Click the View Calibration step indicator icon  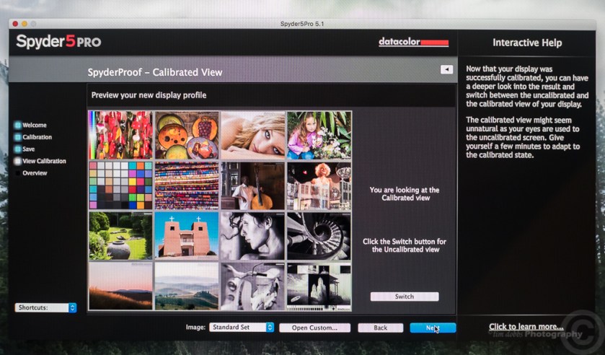(18, 162)
